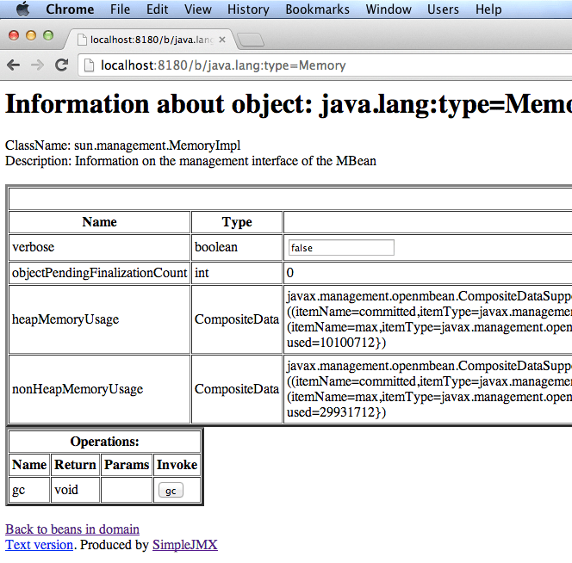
Task: Click the verbose value input field
Action: (341, 248)
